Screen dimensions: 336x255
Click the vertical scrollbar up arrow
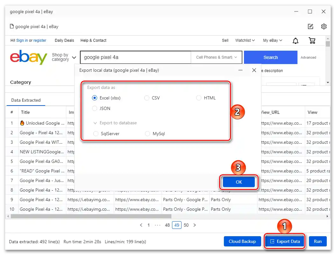coord(328,39)
